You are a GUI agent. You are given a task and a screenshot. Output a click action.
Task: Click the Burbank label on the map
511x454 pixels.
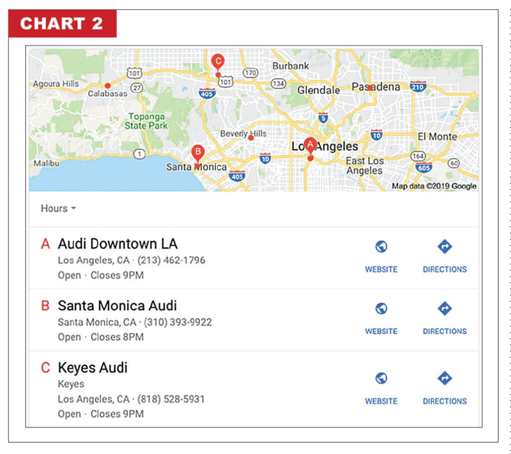point(290,66)
